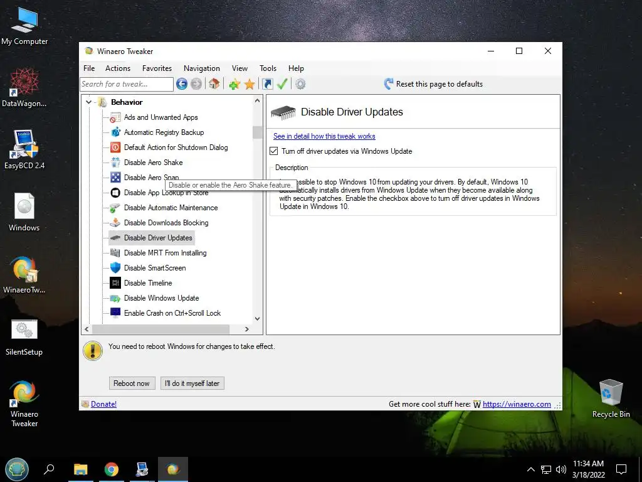Click the Disable Aero Shake icon
This screenshot has width=642, height=482.
tap(115, 163)
